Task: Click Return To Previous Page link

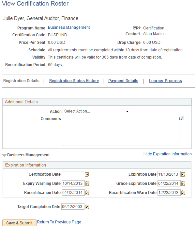Action: (59, 222)
